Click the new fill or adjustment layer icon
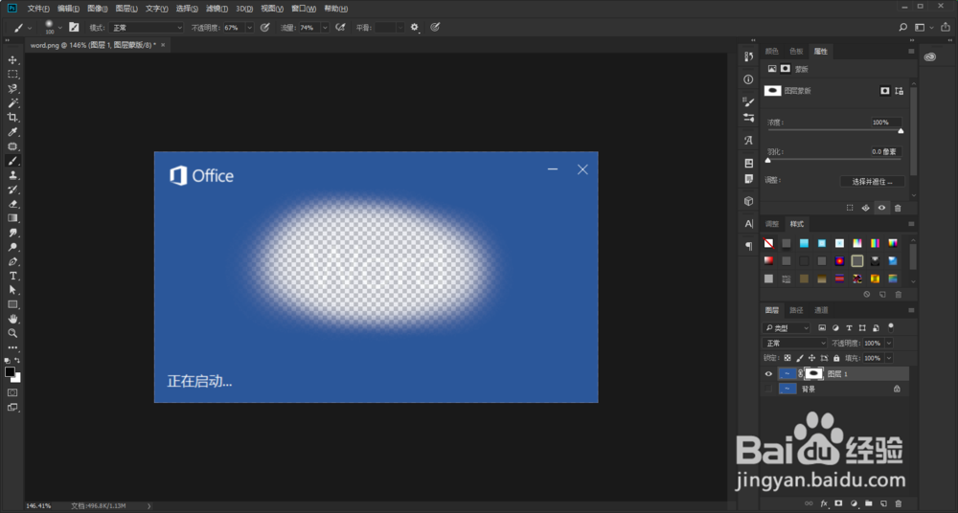Image resolution: width=958 pixels, height=513 pixels. tap(854, 503)
